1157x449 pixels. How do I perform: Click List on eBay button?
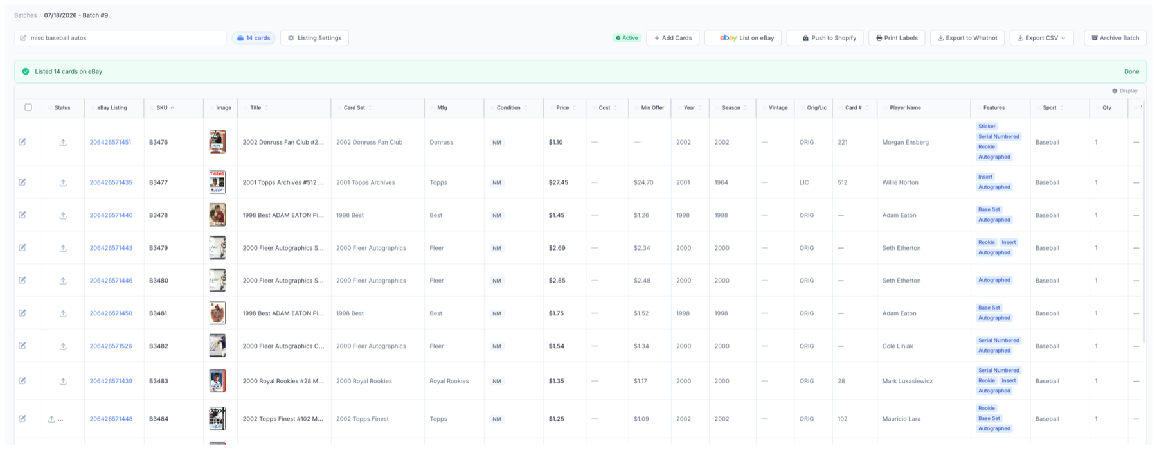[x=743, y=38]
